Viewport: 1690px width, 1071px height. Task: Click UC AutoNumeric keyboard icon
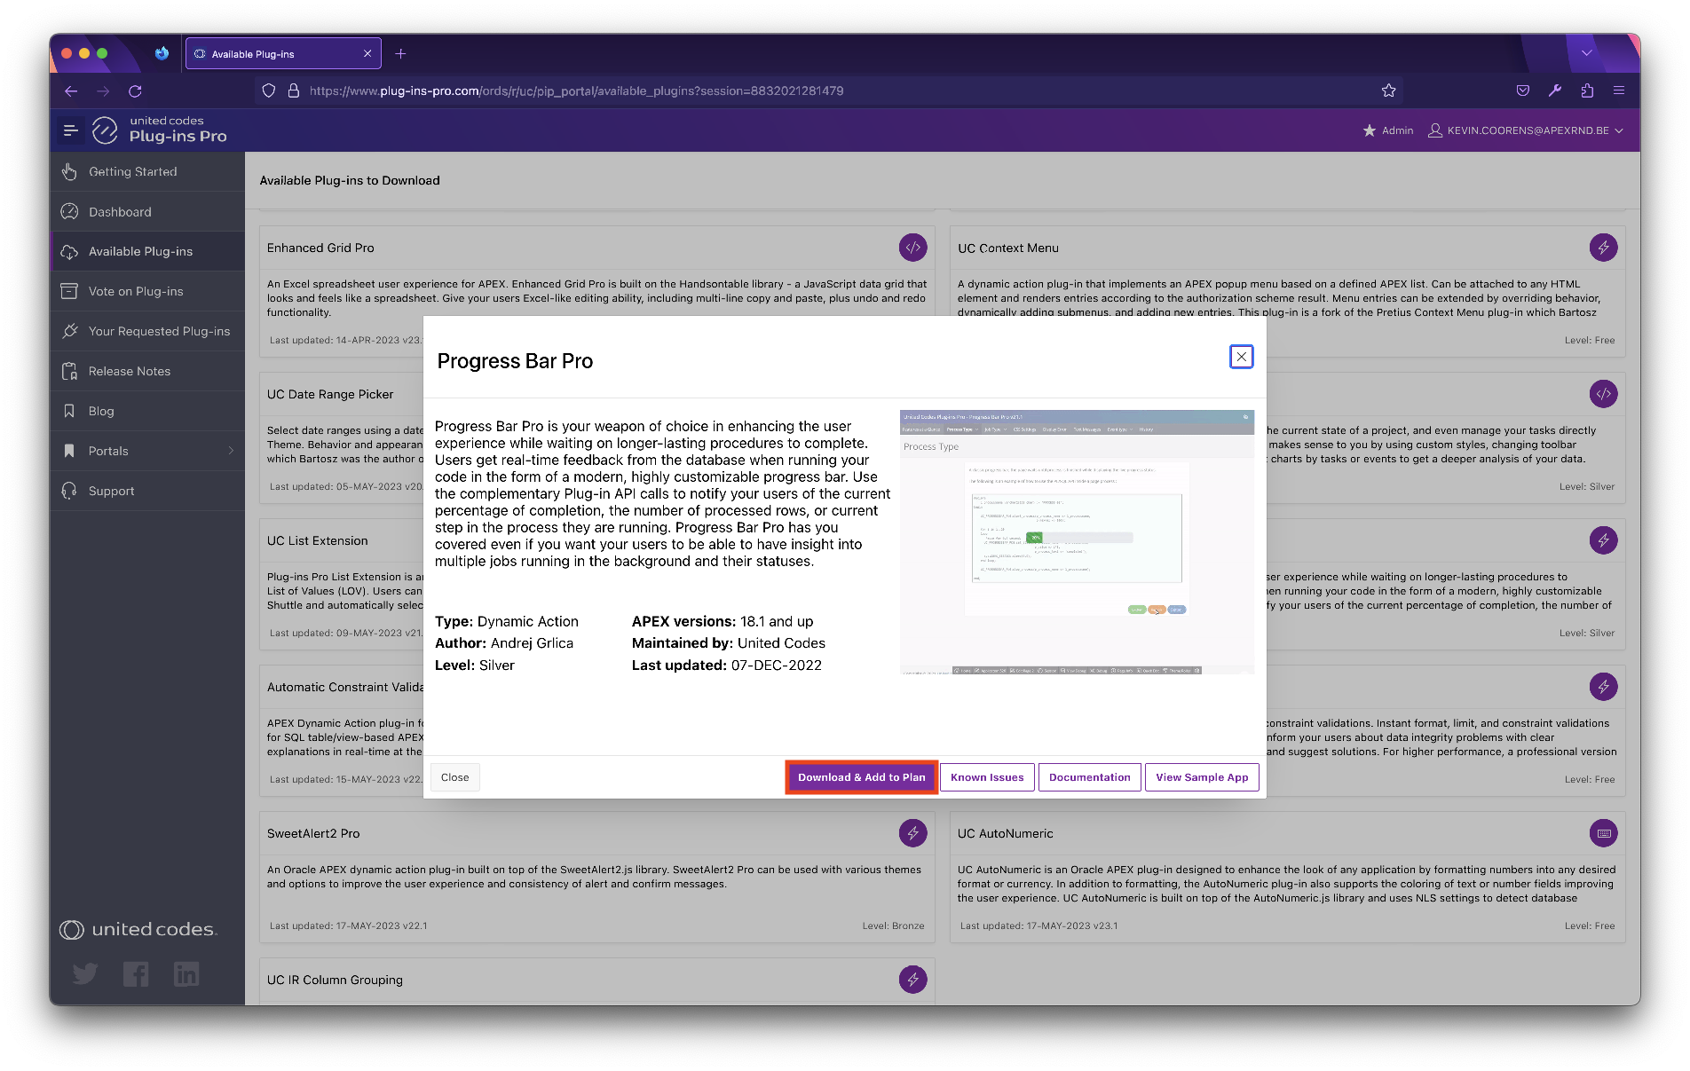1603,833
